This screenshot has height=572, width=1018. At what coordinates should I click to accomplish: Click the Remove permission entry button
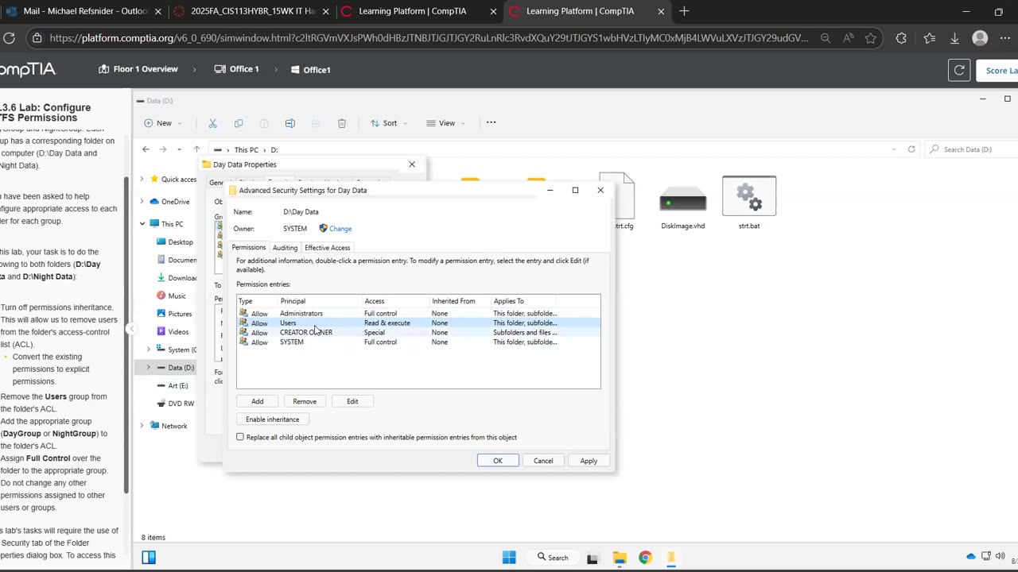pos(305,401)
